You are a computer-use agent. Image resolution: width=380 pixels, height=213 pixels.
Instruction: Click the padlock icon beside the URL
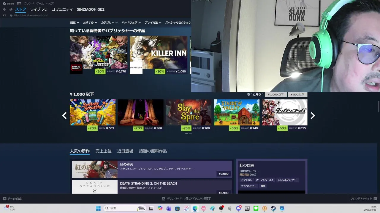[x=11, y=15]
